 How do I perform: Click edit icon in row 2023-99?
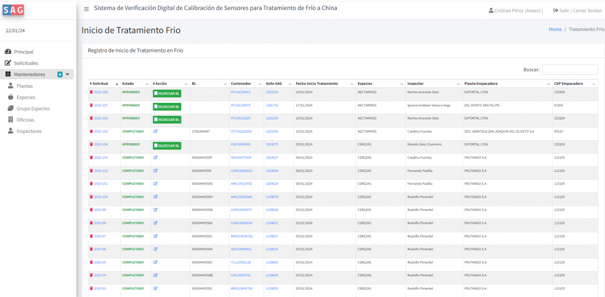[x=155, y=210]
